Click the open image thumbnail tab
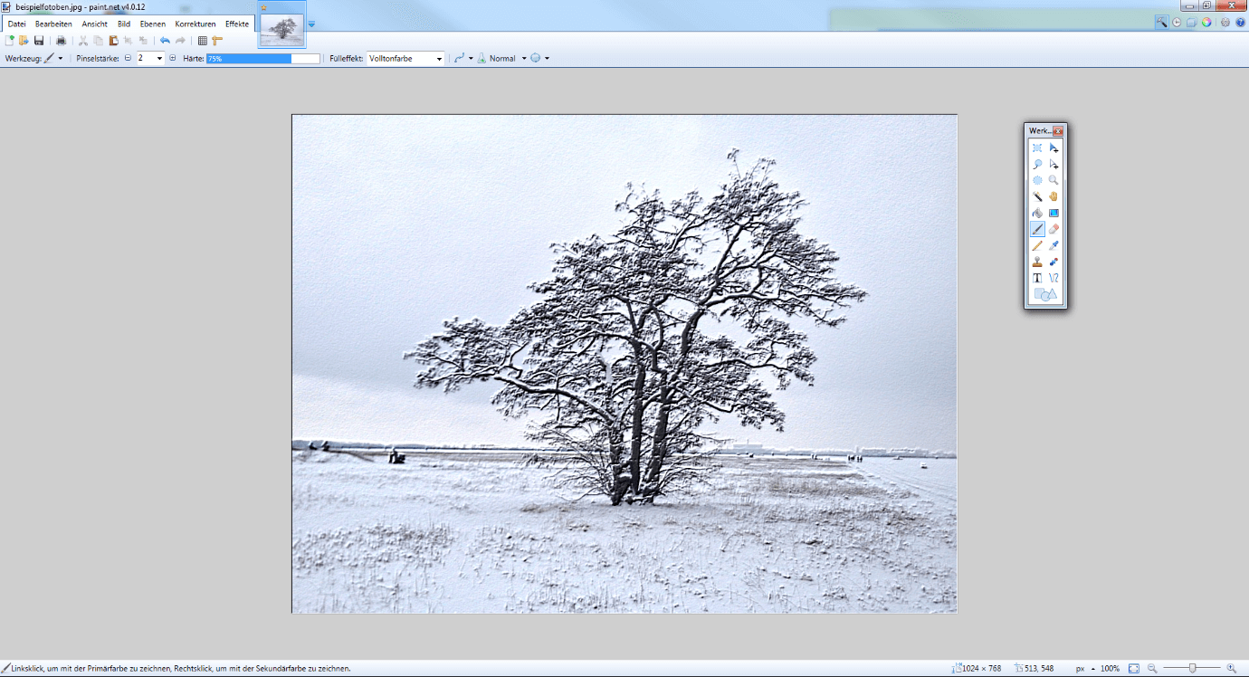1249x677 pixels. click(x=282, y=29)
